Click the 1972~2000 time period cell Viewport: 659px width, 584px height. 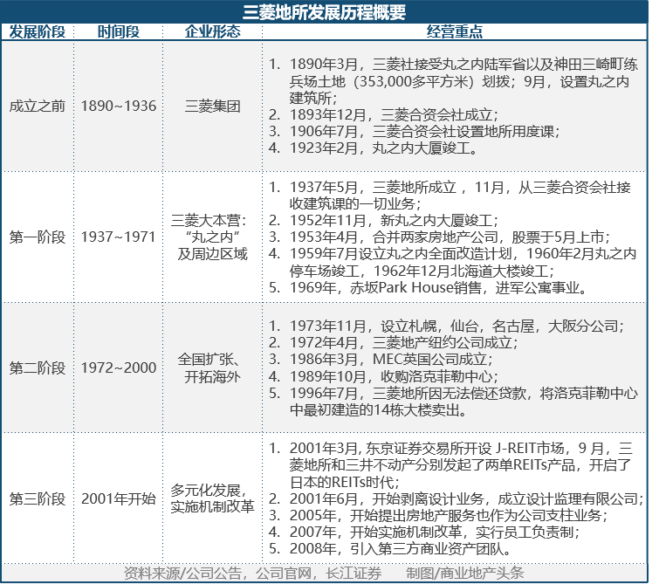click(x=119, y=368)
